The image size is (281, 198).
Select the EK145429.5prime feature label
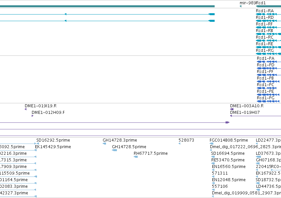coord(53,147)
